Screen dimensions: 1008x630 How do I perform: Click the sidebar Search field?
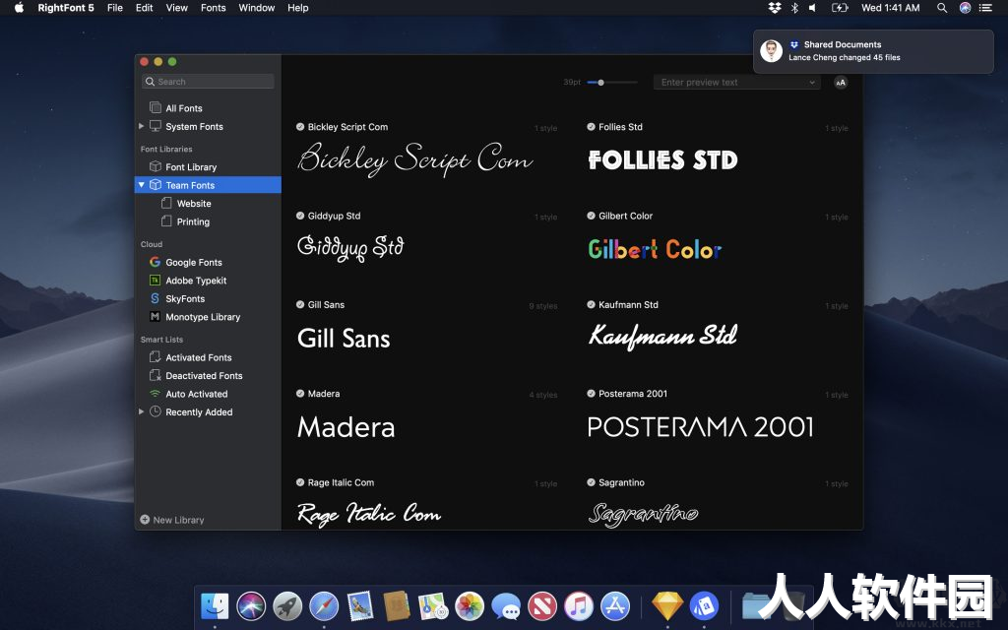208,82
